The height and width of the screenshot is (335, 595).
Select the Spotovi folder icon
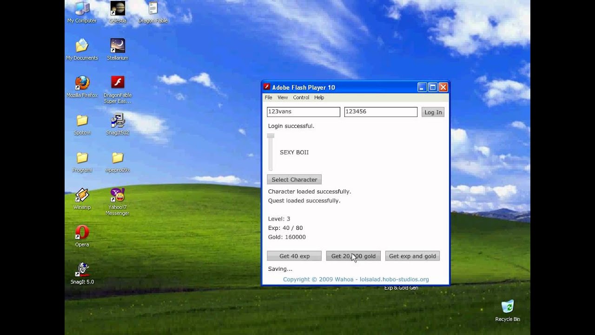pyautogui.click(x=82, y=121)
